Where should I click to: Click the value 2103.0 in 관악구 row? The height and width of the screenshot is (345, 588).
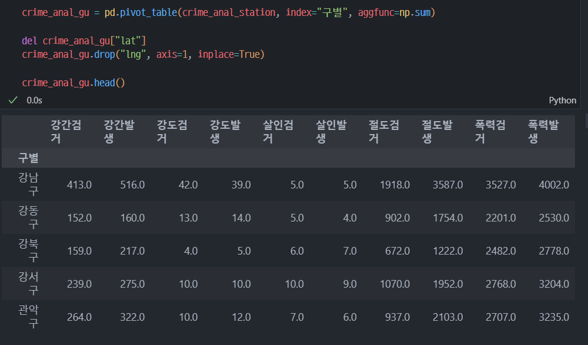pyautogui.click(x=448, y=317)
